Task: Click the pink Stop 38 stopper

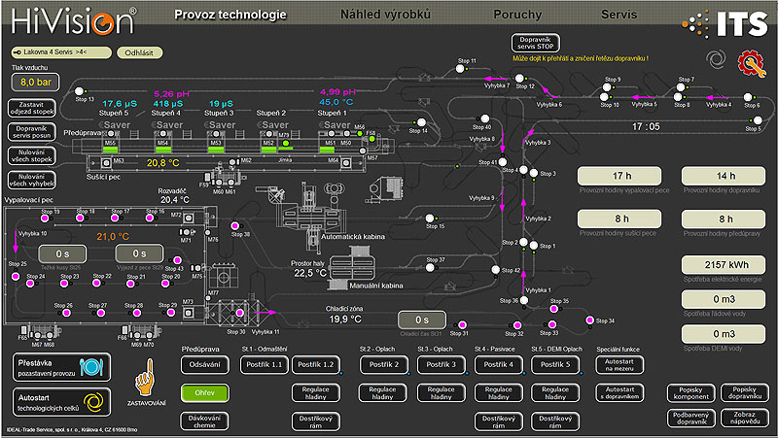Action: [234, 225]
